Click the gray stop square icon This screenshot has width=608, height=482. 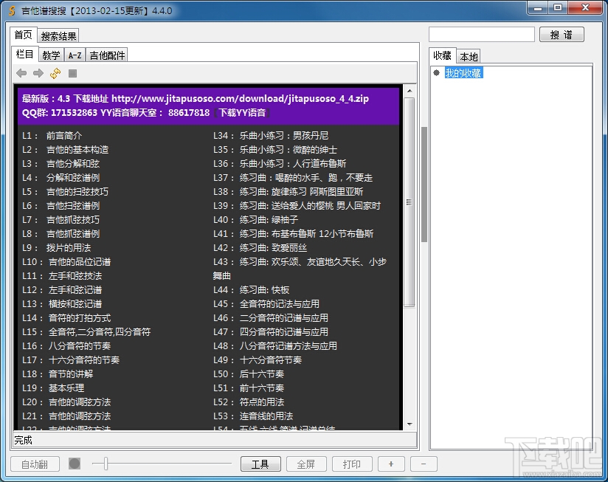tap(72, 73)
